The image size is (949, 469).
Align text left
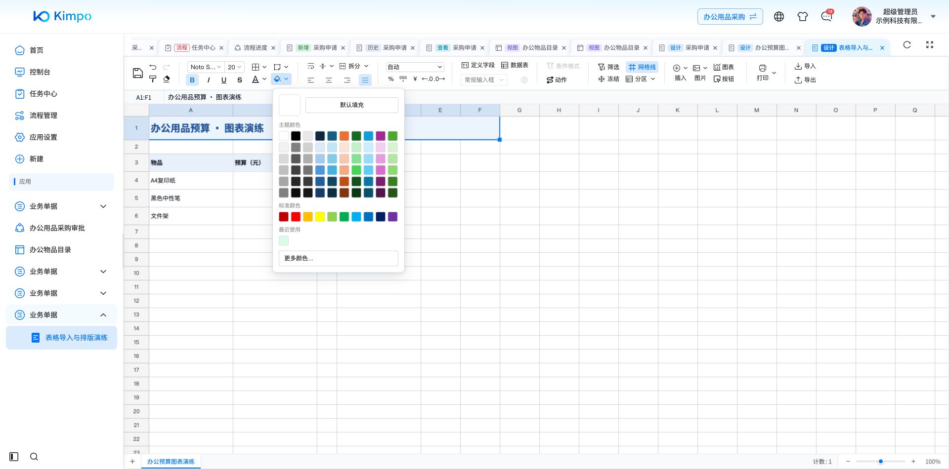coord(311,80)
